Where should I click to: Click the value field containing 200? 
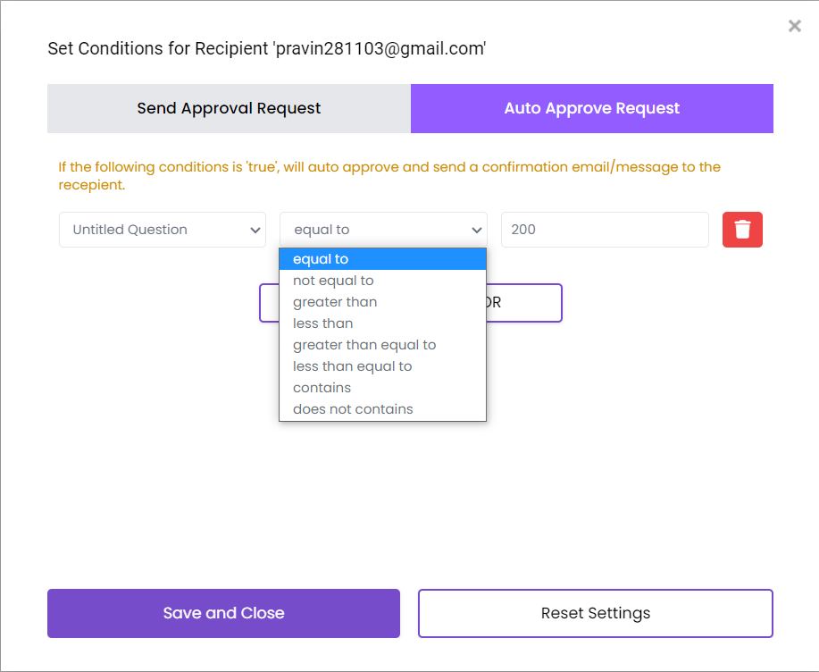tap(605, 230)
